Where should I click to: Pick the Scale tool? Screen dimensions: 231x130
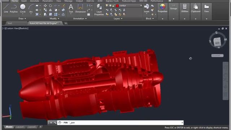coord(51,14)
